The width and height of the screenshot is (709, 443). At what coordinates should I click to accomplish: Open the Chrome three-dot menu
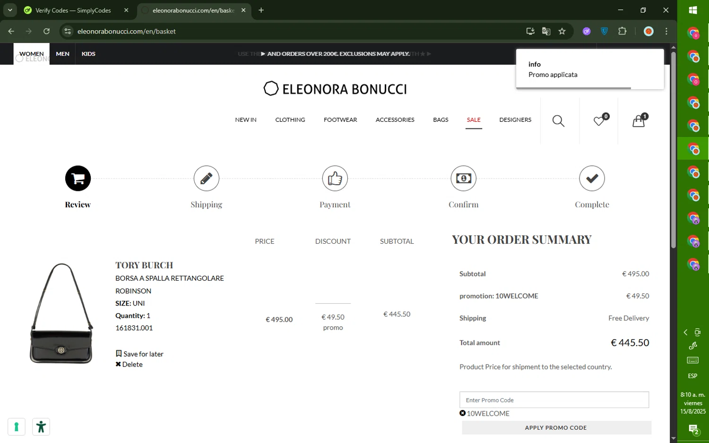(666, 31)
